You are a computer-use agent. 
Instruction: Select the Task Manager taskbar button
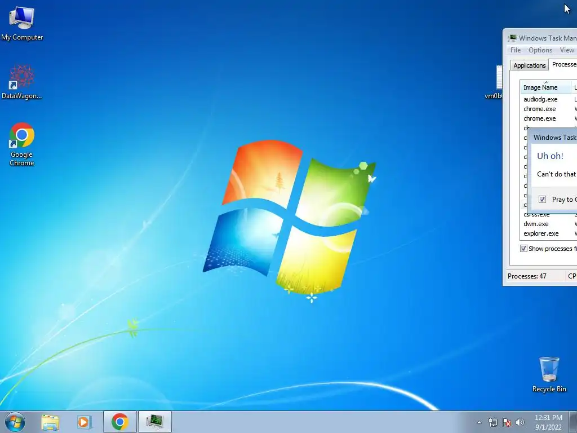[154, 422]
